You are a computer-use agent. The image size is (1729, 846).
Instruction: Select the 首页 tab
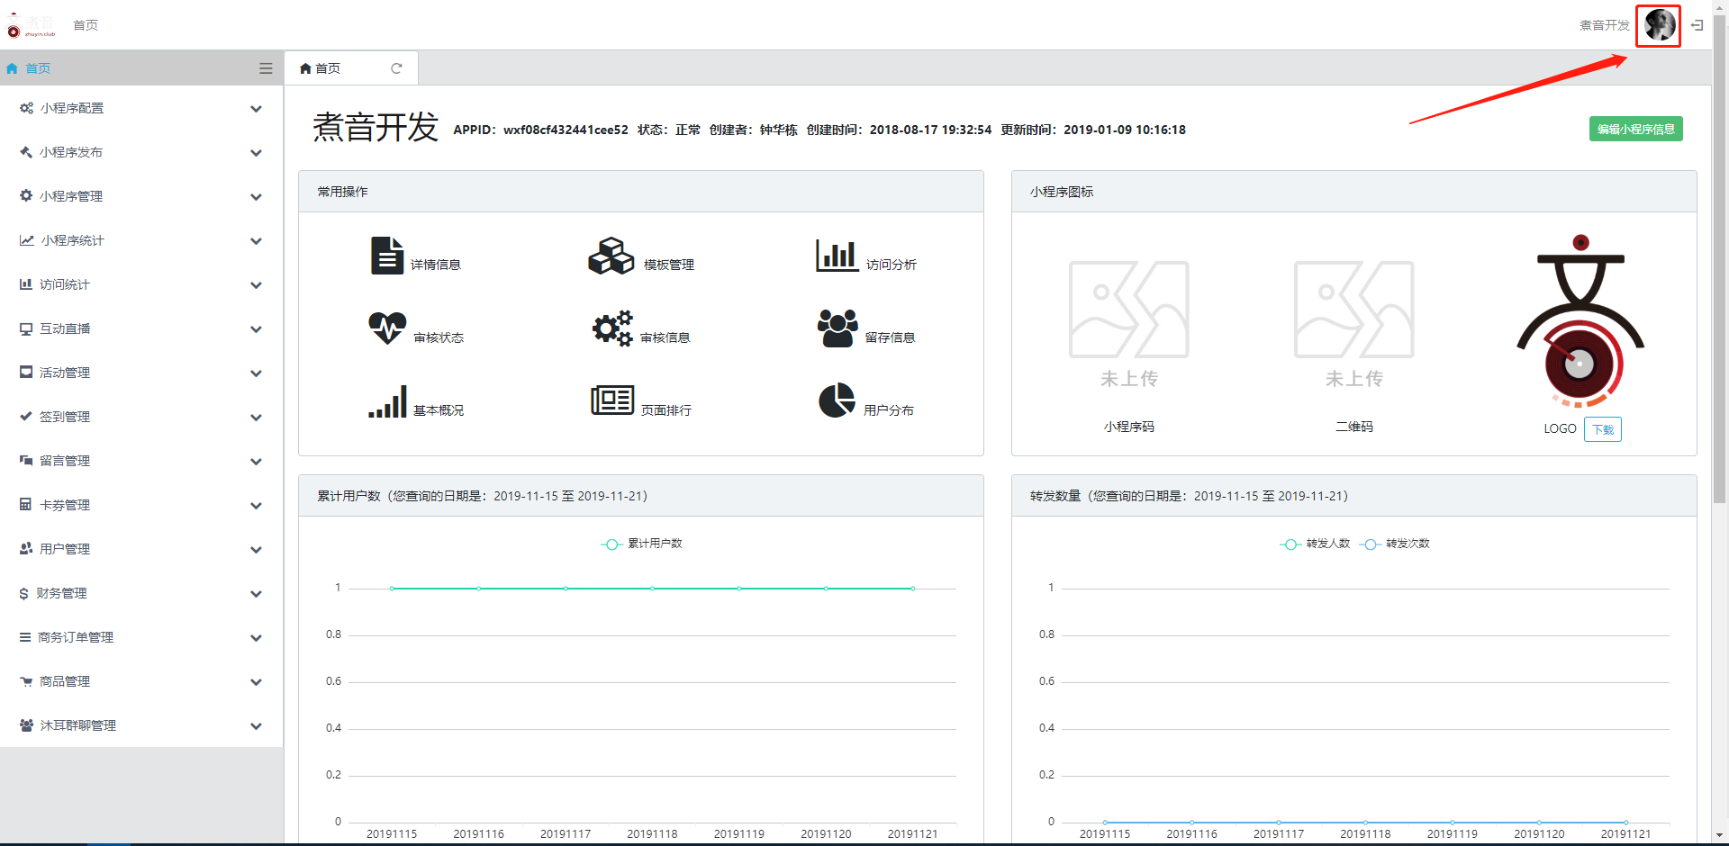(x=328, y=68)
